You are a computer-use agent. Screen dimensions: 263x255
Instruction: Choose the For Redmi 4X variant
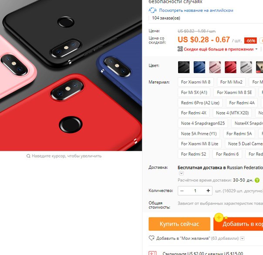(194, 113)
